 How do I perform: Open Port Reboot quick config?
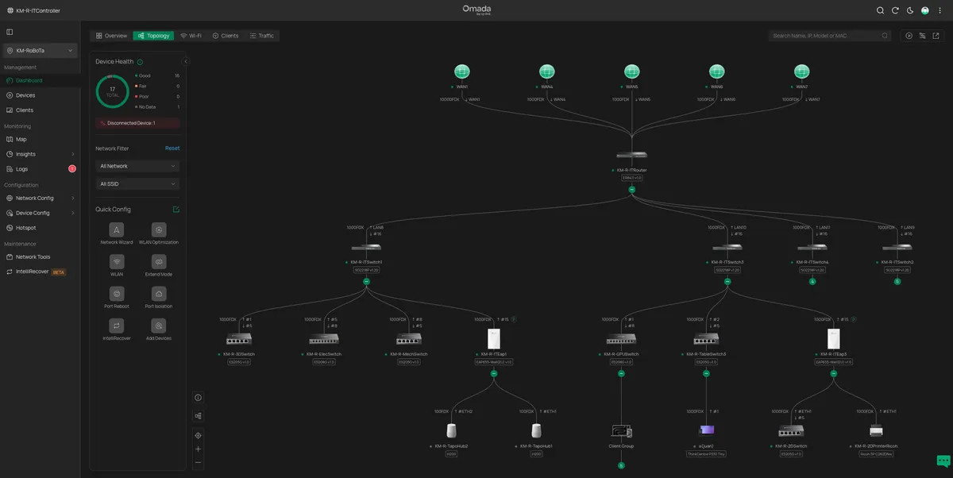[116, 294]
